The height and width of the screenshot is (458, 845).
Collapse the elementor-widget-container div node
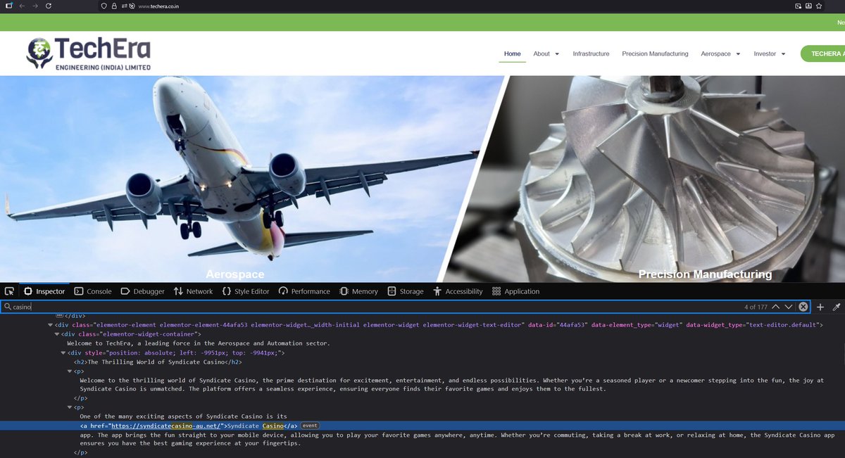56,334
